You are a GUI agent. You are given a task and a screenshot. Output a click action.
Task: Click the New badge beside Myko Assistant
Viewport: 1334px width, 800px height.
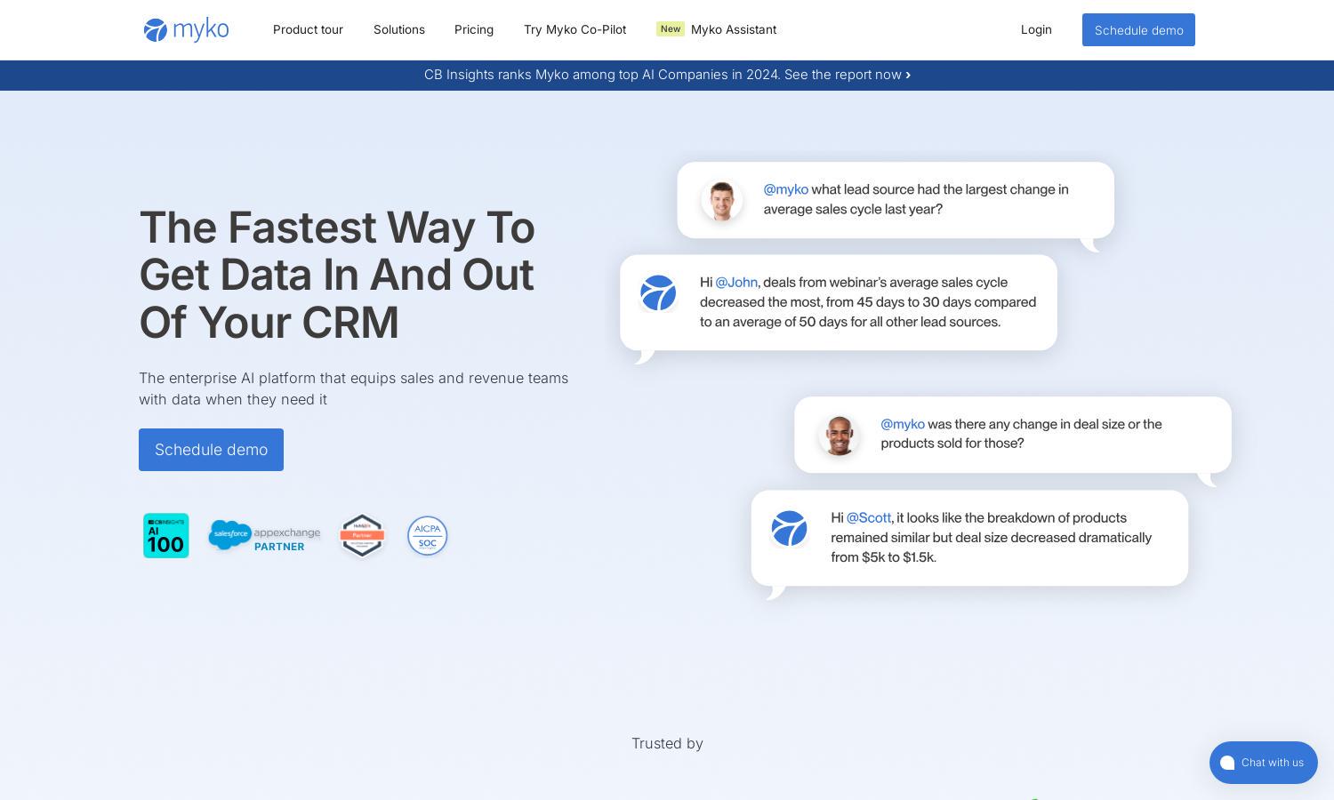[671, 28]
